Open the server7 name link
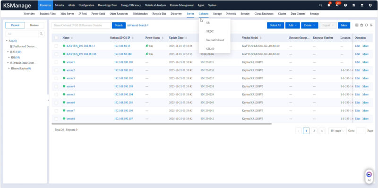 click(70, 111)
